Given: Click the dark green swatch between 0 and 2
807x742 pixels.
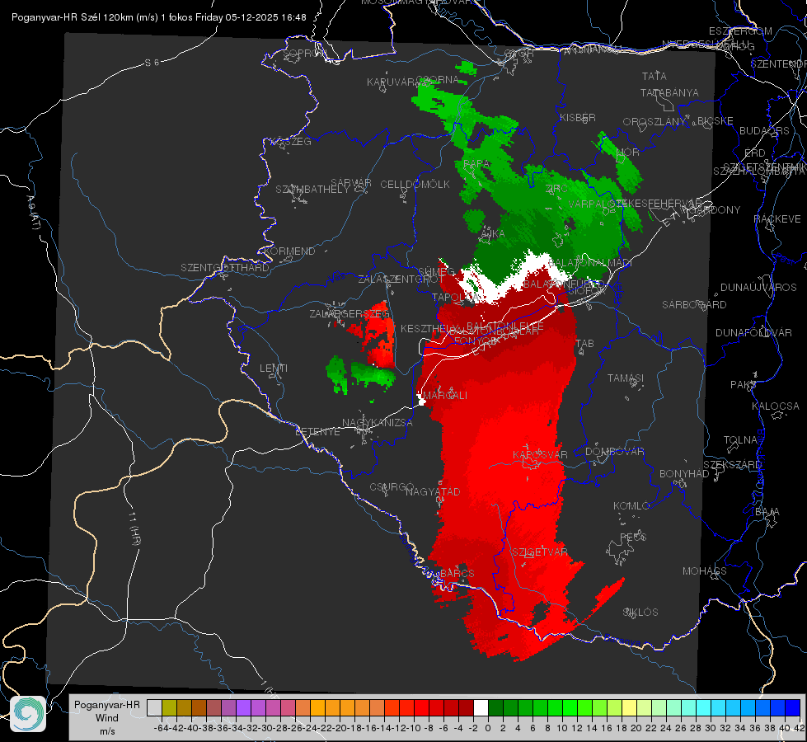Looking at the screenshot, I should [495, 707].
